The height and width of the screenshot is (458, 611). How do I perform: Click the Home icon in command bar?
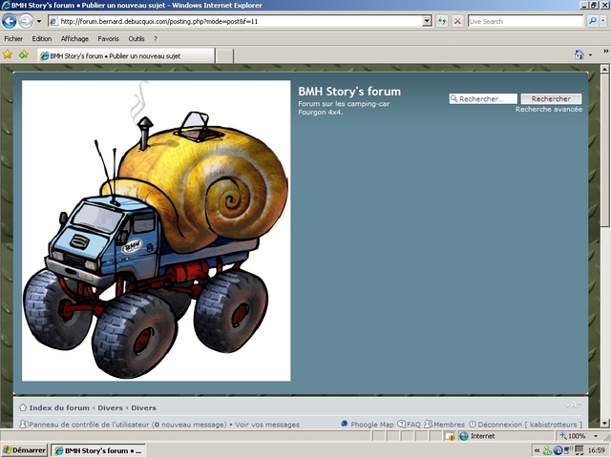point(578,55)
